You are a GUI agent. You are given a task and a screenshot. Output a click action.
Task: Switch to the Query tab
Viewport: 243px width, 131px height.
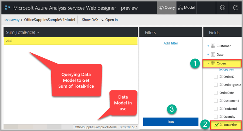[x=167, y=8]
